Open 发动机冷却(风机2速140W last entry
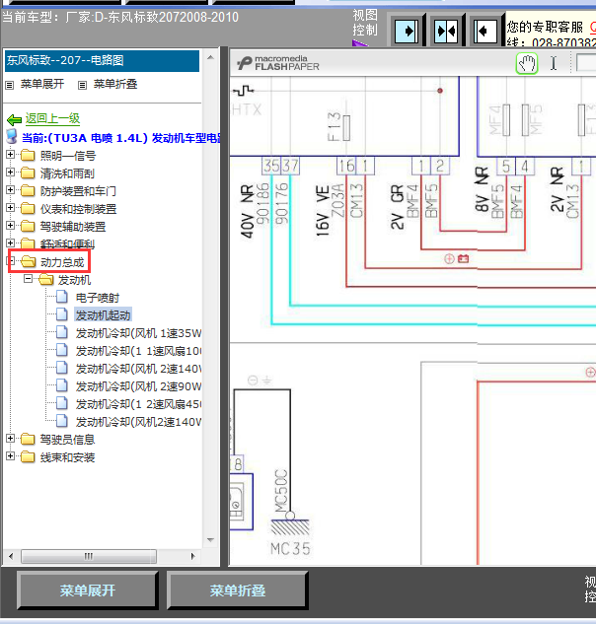This screenshot has width=596, height=624. tap(138, 422)
